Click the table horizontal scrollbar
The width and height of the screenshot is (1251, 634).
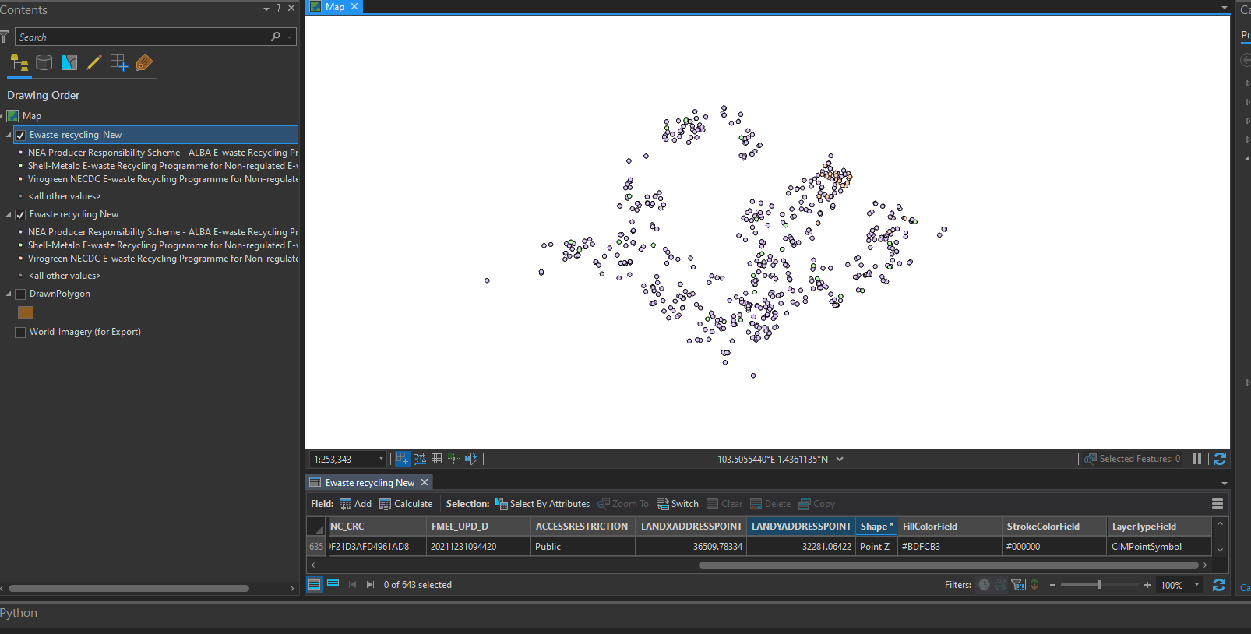tap(949, 565)
